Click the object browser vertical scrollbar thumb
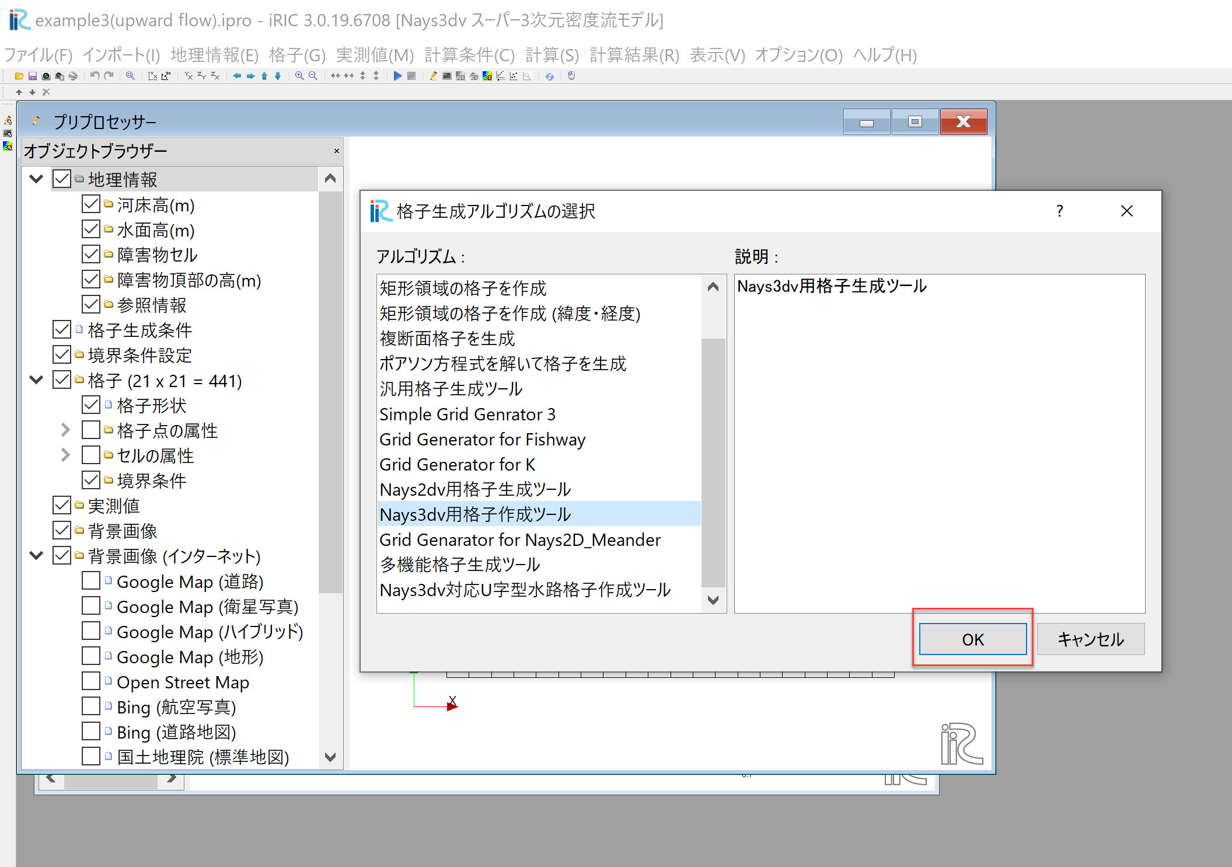The height and width of the screenshot is (867, 1232). 330,391
